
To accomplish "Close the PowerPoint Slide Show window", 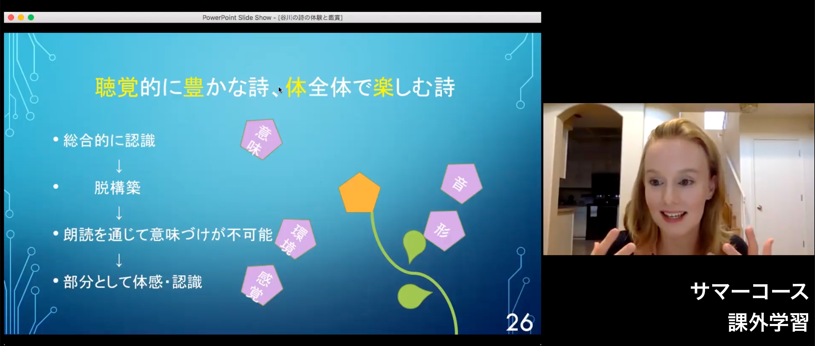I will [11, 17].
